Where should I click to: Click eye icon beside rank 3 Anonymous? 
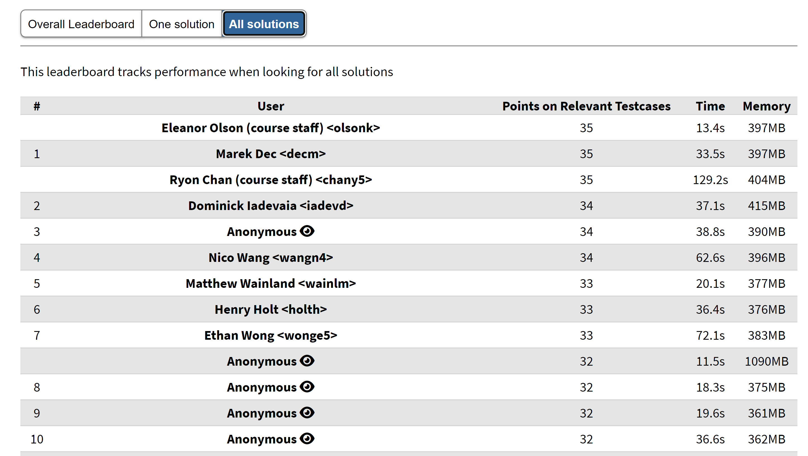(307, 231)
